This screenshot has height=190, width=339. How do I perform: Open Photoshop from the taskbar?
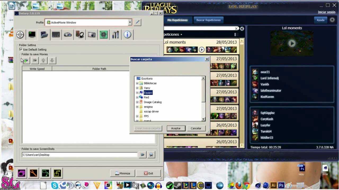pos(281,186)
